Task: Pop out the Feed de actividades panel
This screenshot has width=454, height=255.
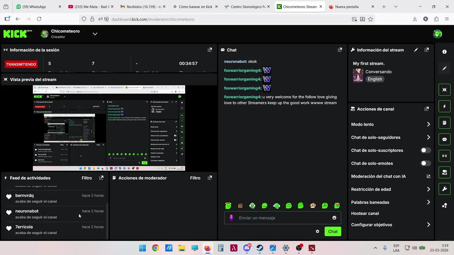Action: point(101,178)
